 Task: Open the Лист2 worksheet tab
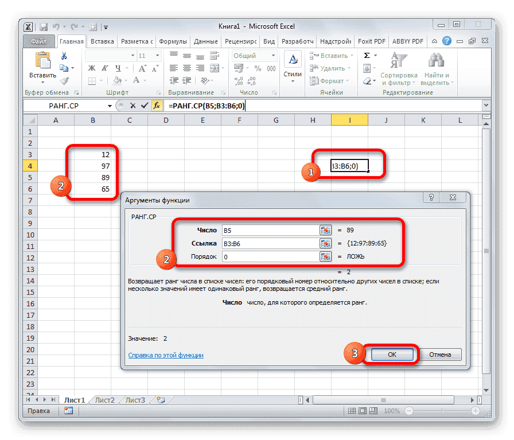pos(104,400)
